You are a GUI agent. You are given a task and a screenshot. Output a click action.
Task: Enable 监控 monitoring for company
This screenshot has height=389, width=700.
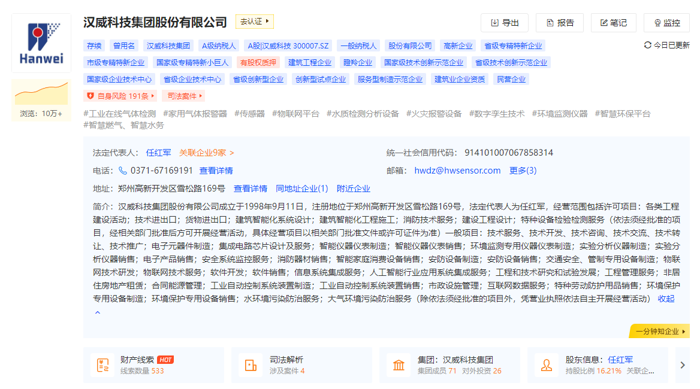click(667, 23)
